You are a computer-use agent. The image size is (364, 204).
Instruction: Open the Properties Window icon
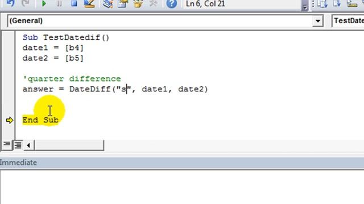click(123, 4)
